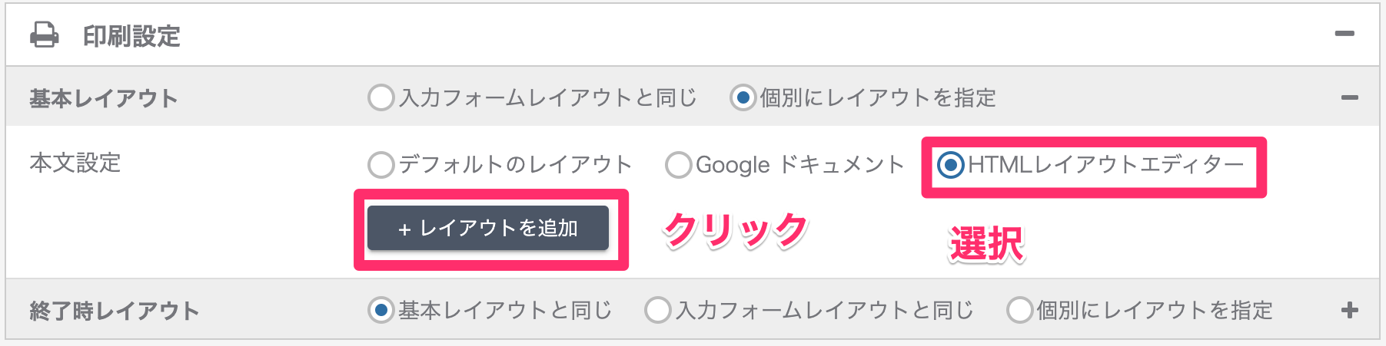
Task: Expand the 終了時レイアウト section plus icon
Action: pos(1349,310)
